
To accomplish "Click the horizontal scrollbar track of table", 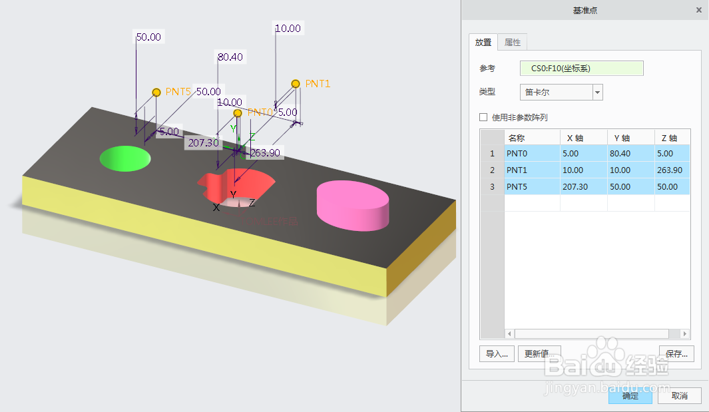I will tap(597, 333).
